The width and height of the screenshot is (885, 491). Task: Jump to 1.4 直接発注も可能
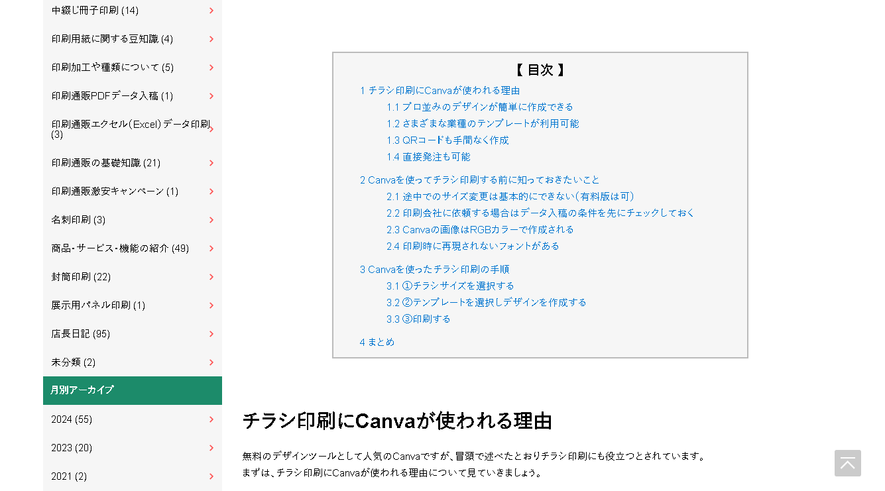[428, 157]
